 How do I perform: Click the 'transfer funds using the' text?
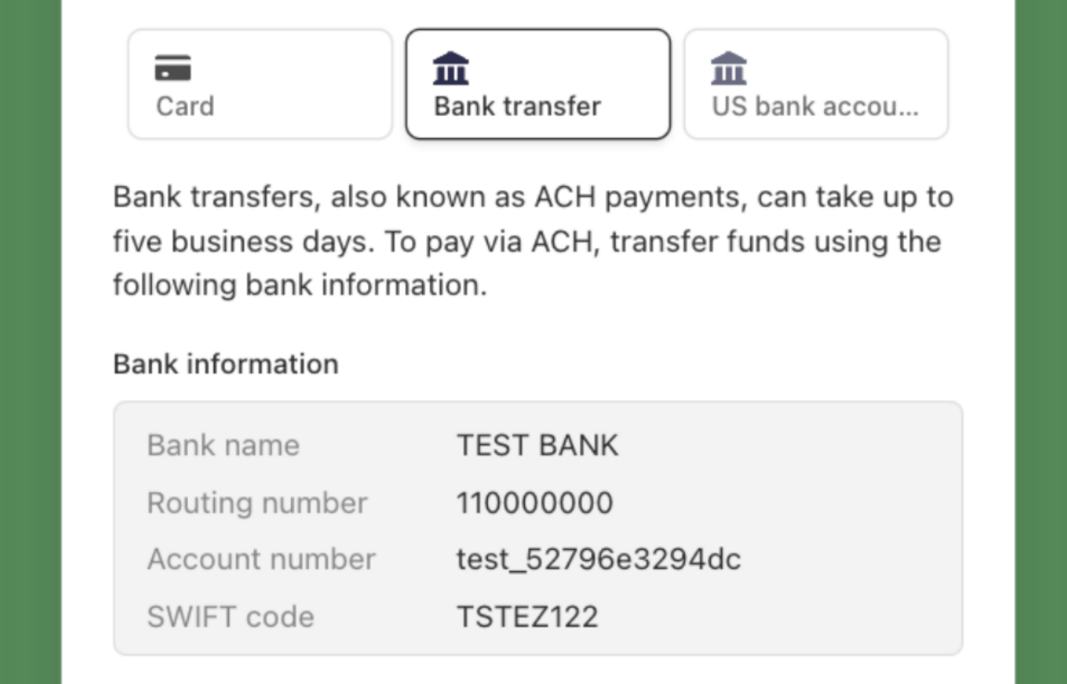(775, 242)
